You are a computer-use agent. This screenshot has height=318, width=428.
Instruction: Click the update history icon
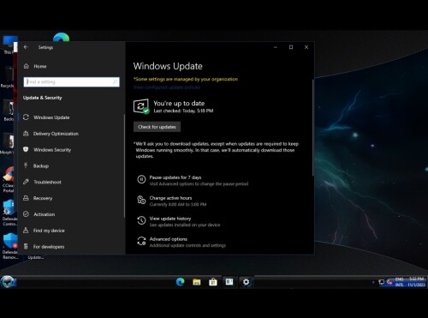(x=141, y=220)
